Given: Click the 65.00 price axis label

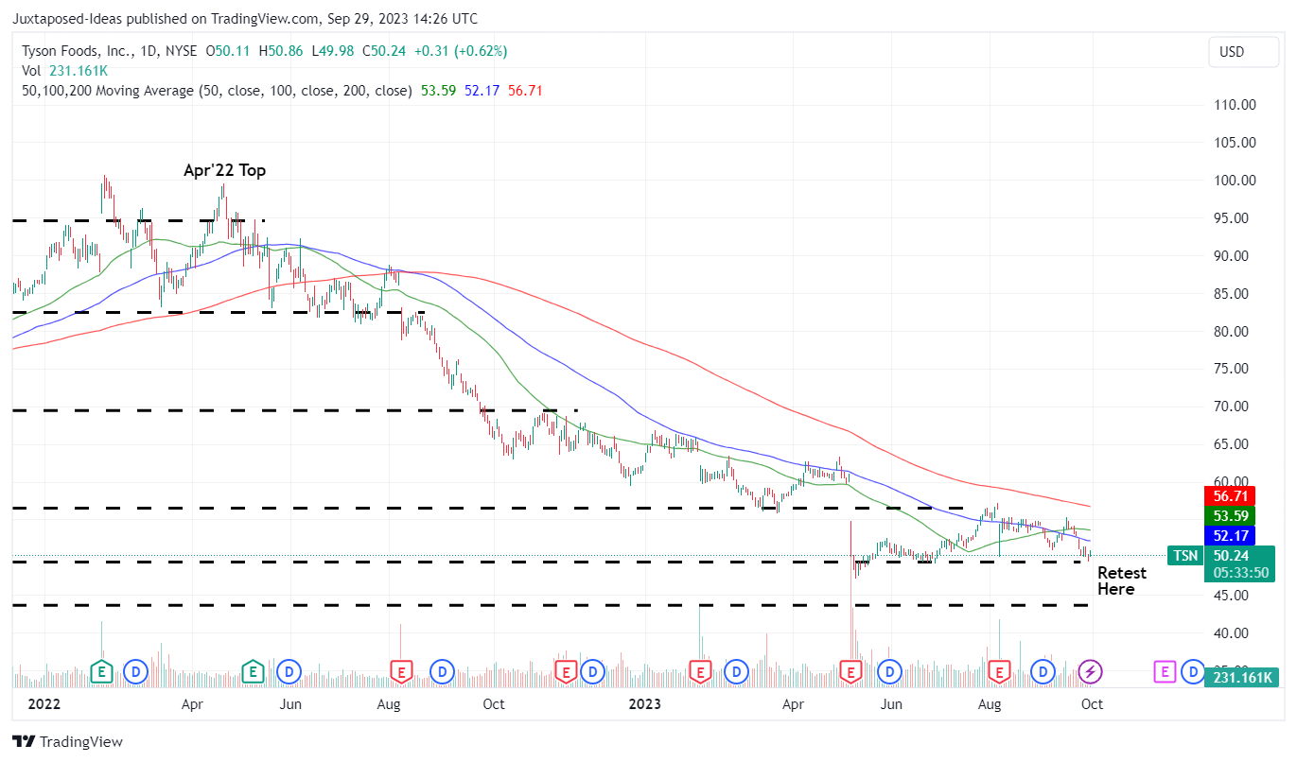Looking at the screenshot, I should click(1233, 444).
